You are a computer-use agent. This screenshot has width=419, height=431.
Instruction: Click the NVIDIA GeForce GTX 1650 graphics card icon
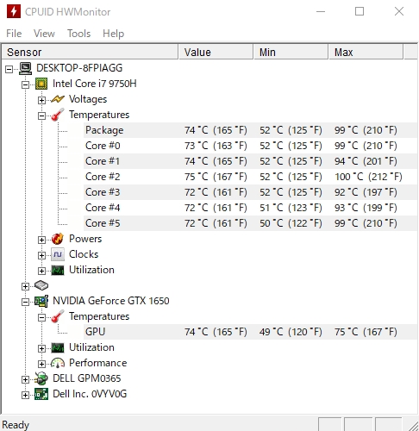(41, 301)
